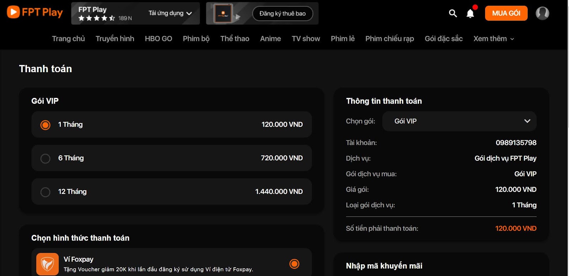Open the Phim lẻ menu item
The width and height of the screenshot is (569, 276).
pyautogui.click(x=342, y=39)
